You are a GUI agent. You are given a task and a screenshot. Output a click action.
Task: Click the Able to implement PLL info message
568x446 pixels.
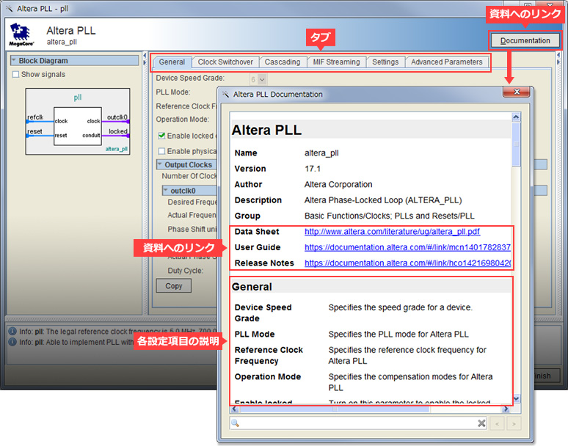pyautogui.click(x=76, y=342)
